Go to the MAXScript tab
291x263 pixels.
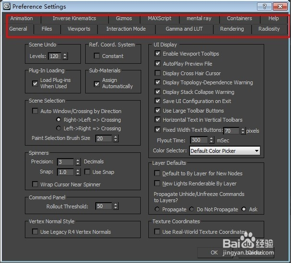159,18
